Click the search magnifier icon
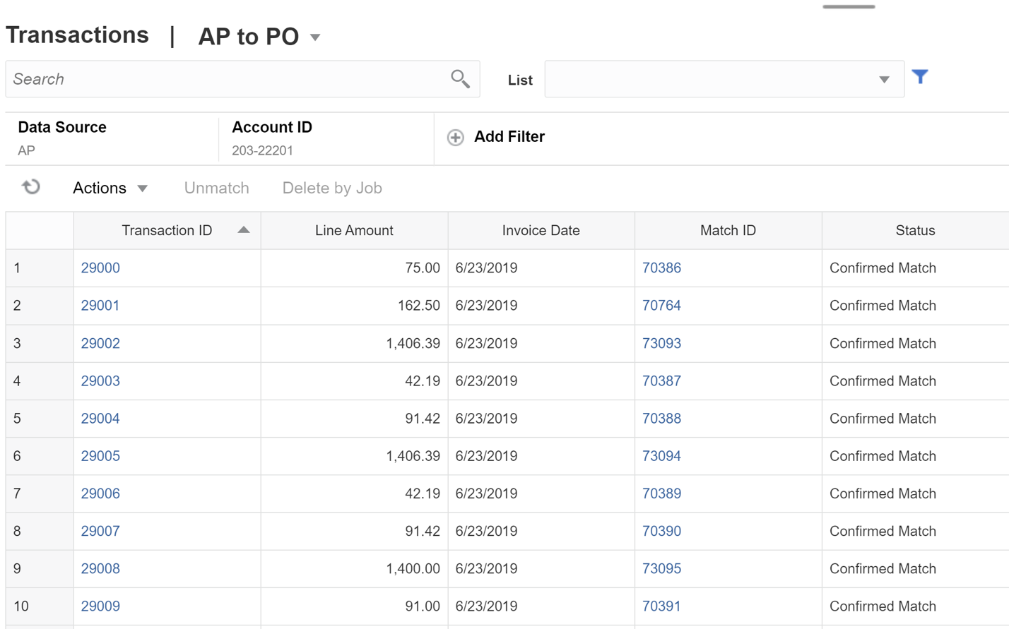 [x=459, y=78]
